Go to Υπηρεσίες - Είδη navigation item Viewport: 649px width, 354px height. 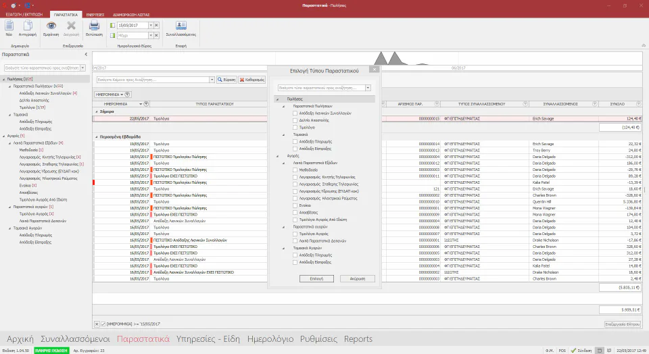(208, 339)
